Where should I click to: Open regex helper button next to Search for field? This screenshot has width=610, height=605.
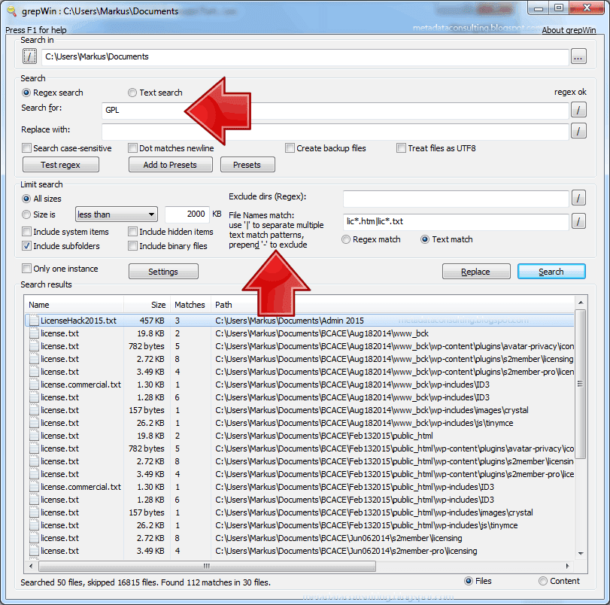[x=578, y=110]
